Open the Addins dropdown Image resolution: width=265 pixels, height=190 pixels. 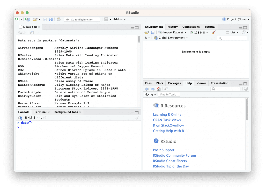tap(119, 19)
